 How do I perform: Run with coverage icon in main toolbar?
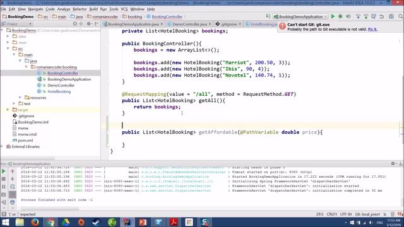point(348,16)
